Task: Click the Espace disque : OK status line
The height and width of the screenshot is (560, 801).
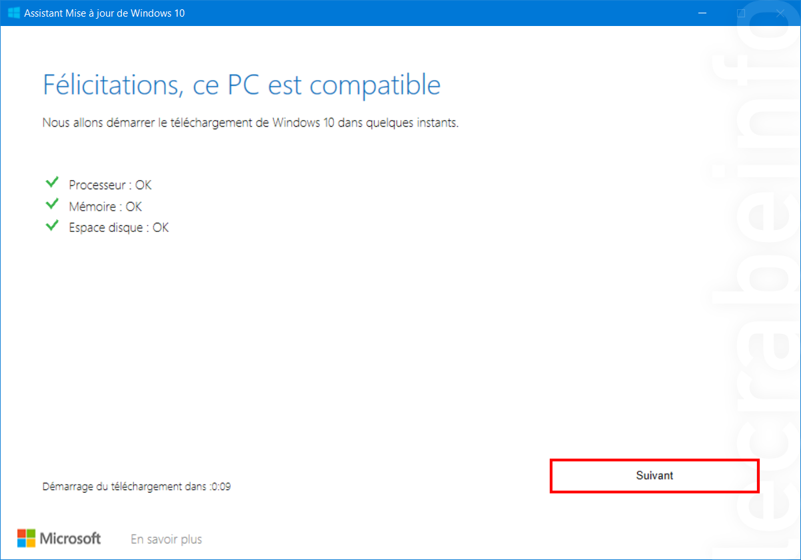Action: click(119, 227)
